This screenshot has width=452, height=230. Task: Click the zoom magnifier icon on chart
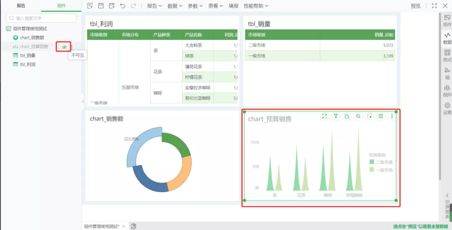click(x=358, y=116)
